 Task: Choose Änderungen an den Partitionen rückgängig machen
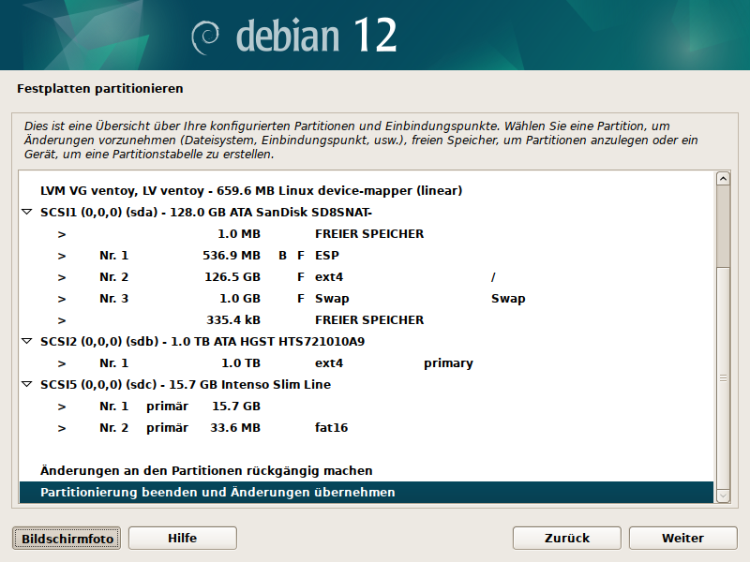(367, 471)
